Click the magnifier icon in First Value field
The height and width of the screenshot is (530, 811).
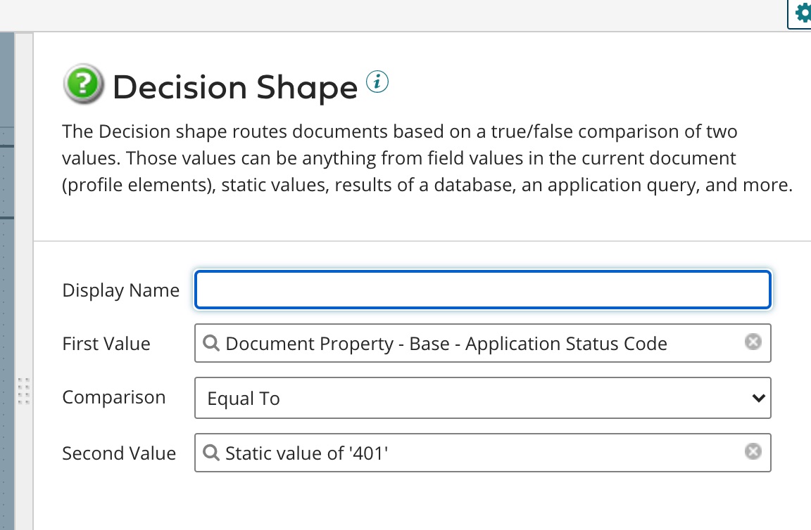(211, 343)
